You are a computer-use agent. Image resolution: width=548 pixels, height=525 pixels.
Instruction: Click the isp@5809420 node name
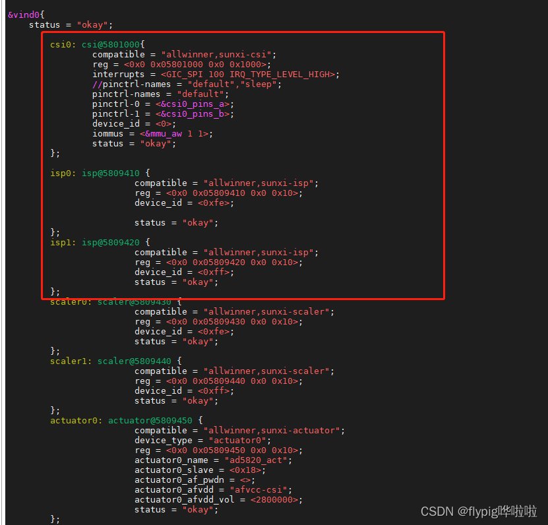tap(111, 242)
